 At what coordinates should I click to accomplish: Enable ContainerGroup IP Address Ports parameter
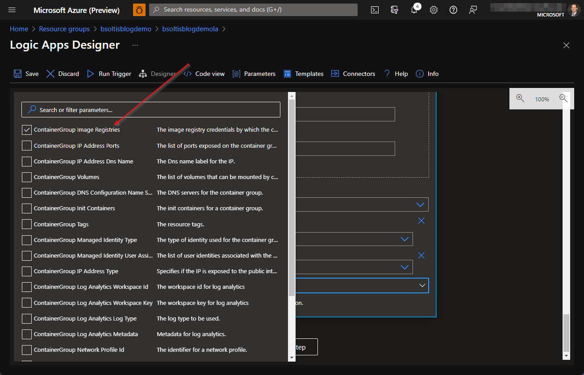[26, 146]
